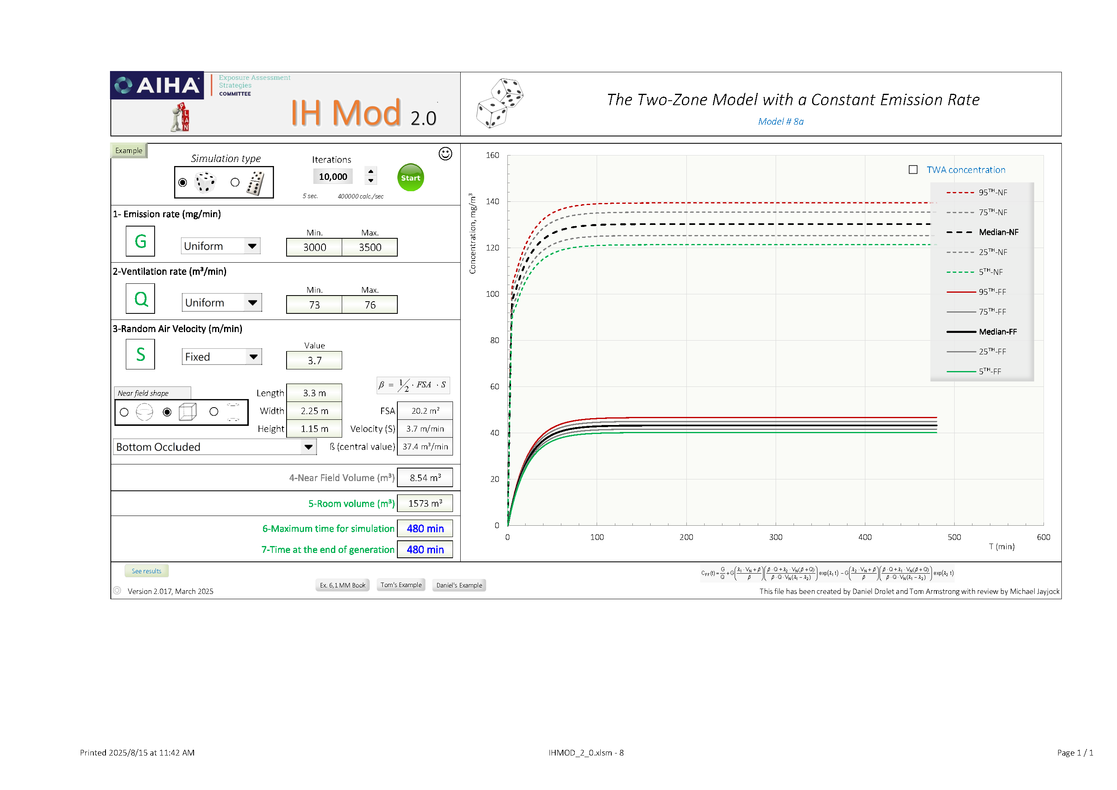Enable the TWA concentration checkbox
Viewport: 1117px width, 790px height.
point(913,170)
